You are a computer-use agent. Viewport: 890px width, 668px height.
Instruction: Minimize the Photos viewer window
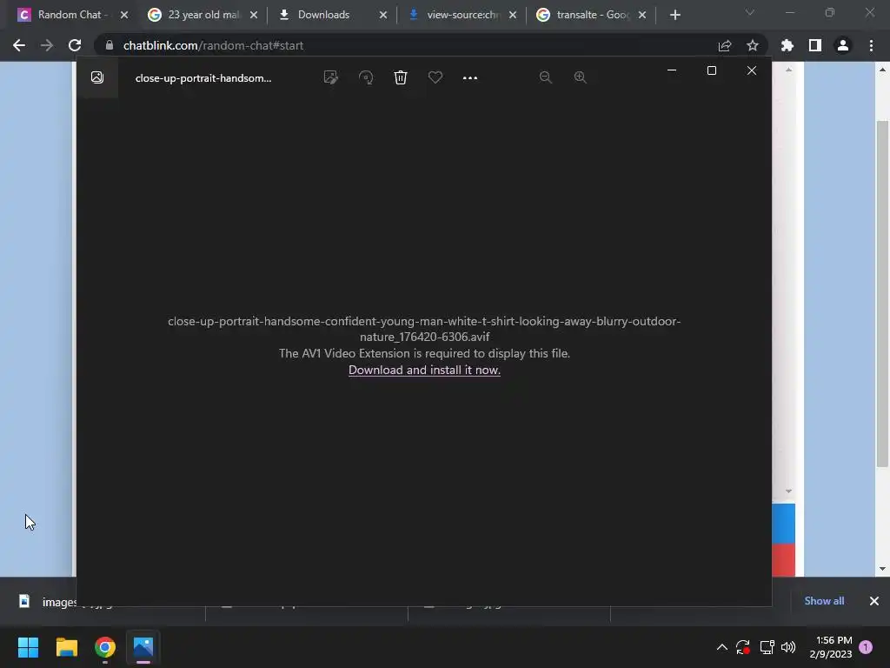click(x=672, y=70)
